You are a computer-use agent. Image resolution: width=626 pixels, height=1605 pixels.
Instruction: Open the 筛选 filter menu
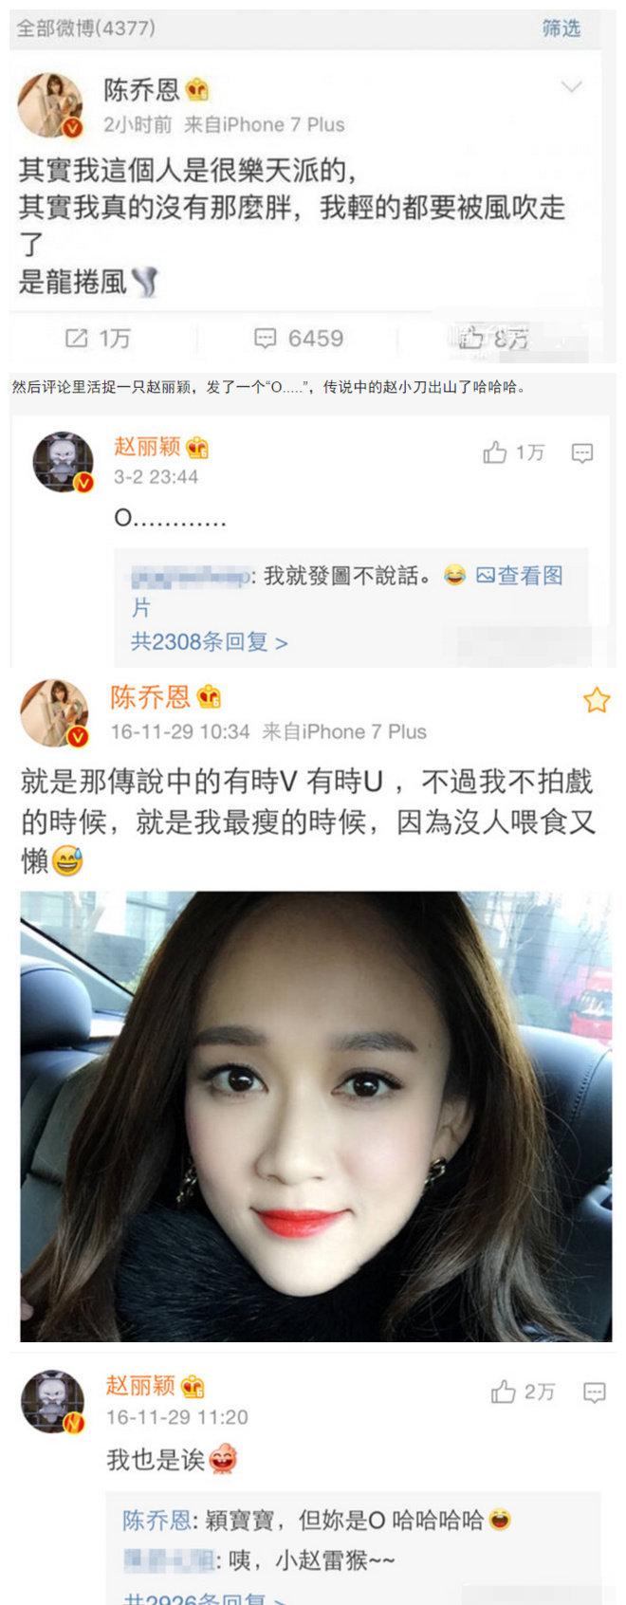(x=561, y=28)
